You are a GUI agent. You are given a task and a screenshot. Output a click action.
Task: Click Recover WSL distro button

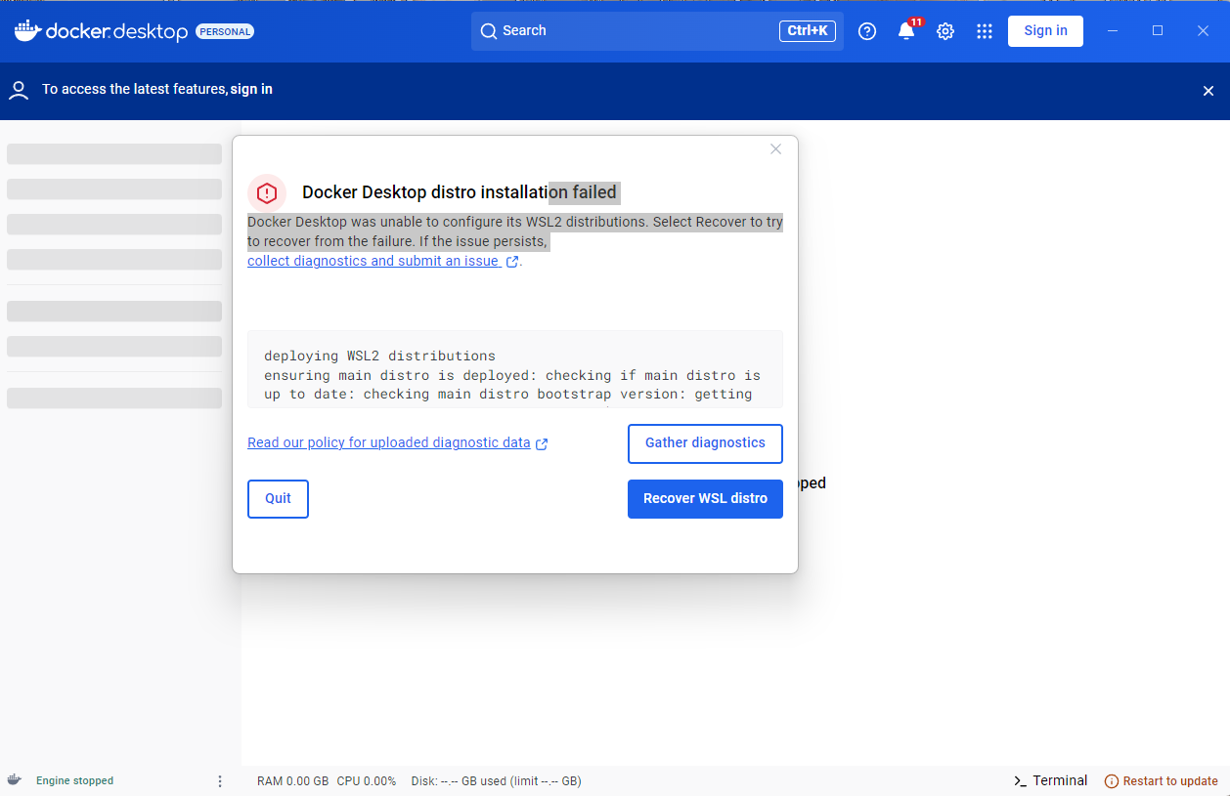(705, 499)
